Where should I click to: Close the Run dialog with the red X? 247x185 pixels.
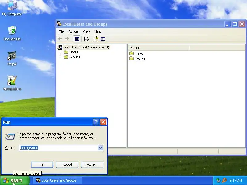point(103,122)
